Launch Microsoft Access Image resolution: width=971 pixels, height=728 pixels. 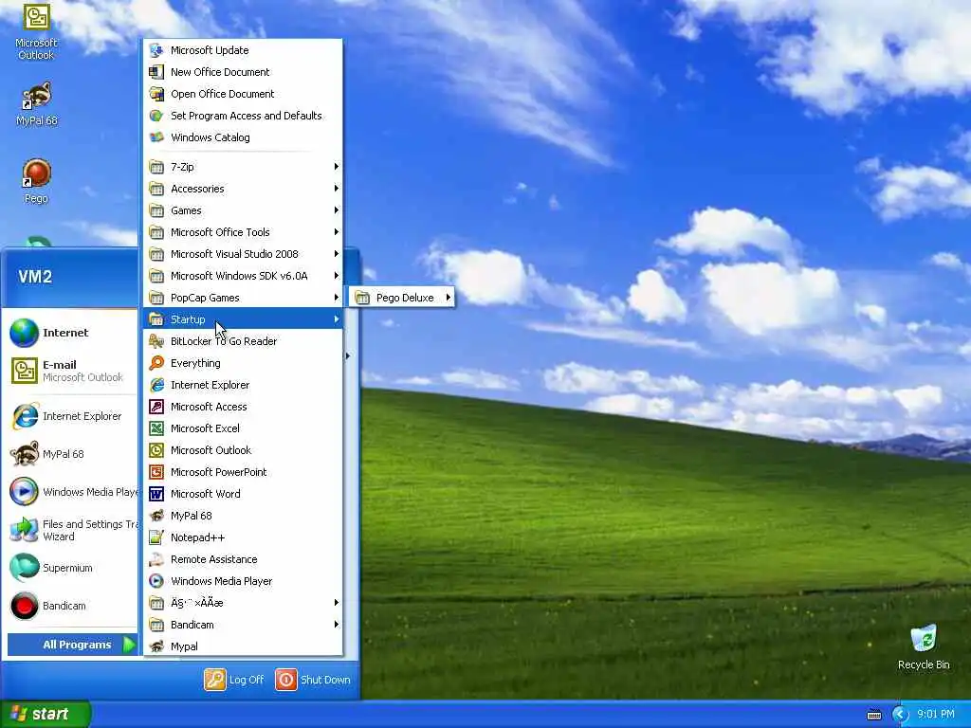243,407
